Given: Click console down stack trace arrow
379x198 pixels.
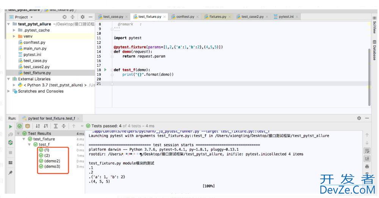Looking at the screenshot, I should point(367,143).
